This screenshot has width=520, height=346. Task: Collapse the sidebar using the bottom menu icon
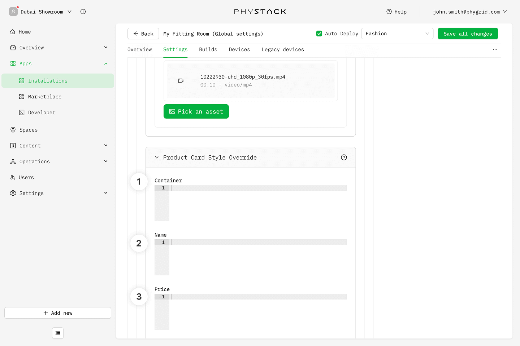coord(58,333)
